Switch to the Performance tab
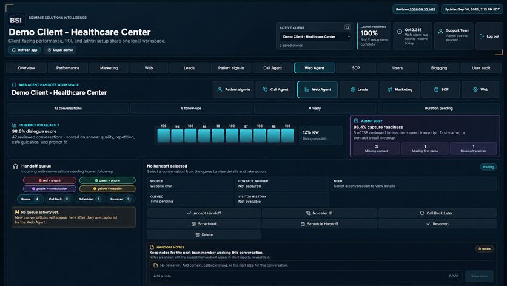 [67, 68]
